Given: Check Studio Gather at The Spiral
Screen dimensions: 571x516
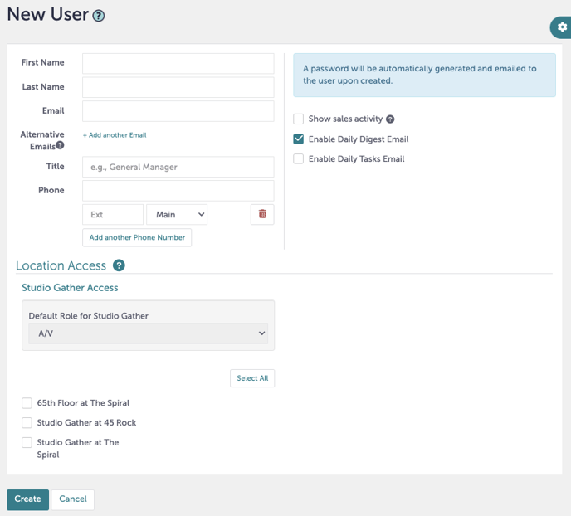Looking at the screenshot, I should 27,443.
